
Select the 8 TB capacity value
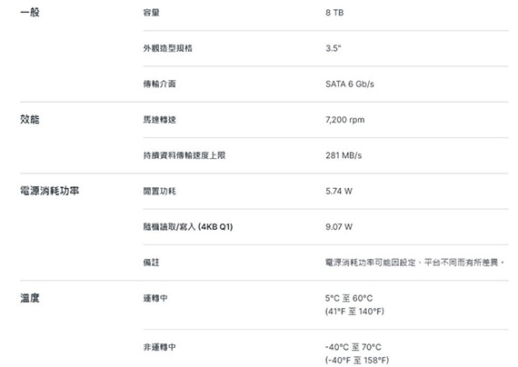click(334, 13)
